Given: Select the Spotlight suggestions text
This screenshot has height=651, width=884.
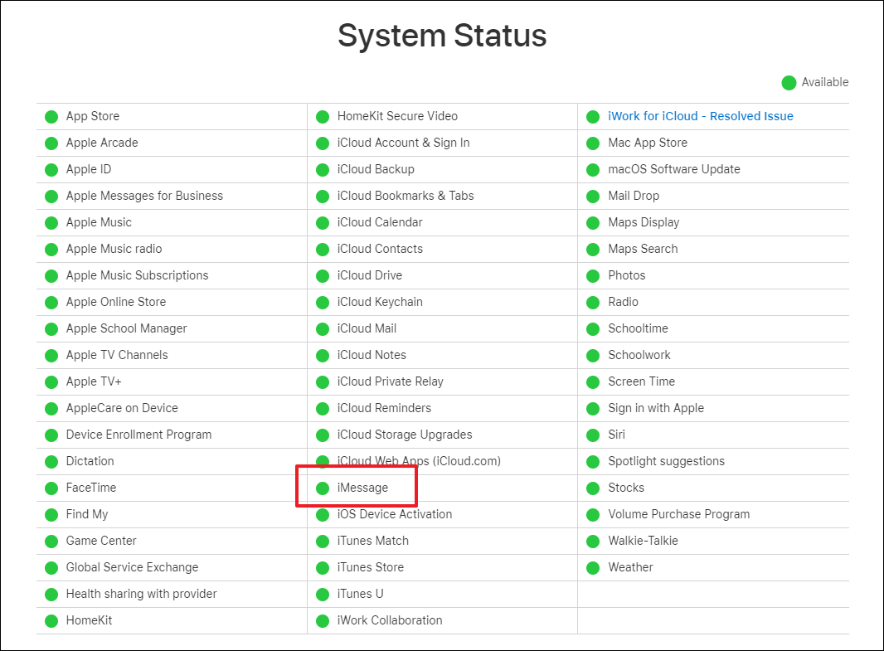Looking at the screenshot, I should click(666, 461).
